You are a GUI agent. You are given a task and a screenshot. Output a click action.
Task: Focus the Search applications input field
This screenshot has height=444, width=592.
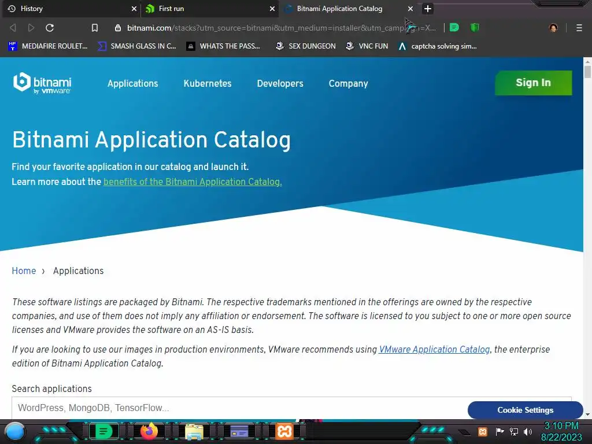click(x=291, y=408)
